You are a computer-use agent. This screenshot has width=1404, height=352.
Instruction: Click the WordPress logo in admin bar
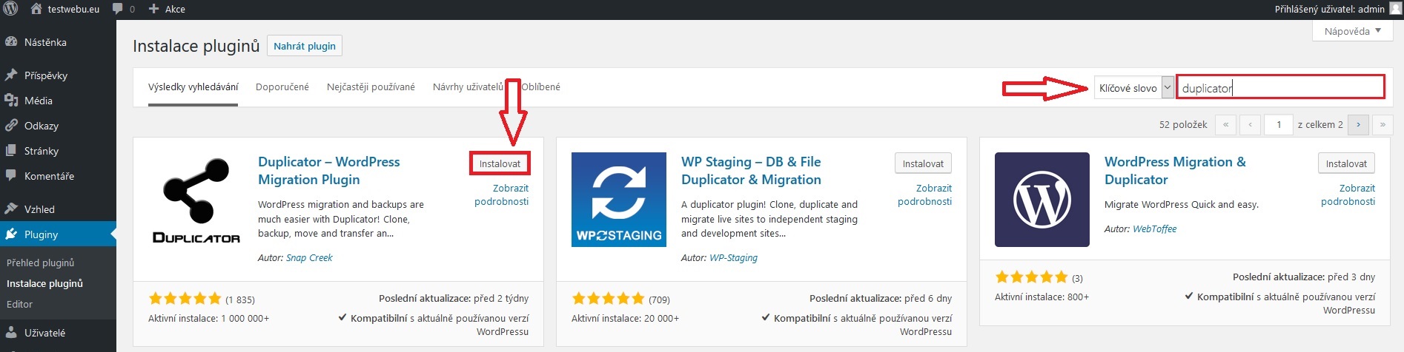[10, 9]
